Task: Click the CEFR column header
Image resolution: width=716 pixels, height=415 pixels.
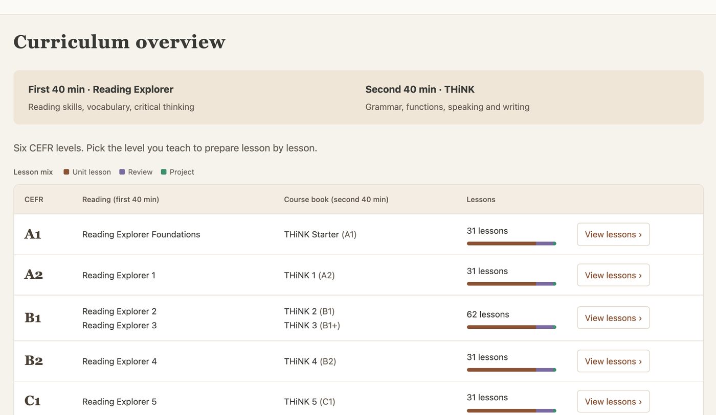Action: tap(34, 200)
